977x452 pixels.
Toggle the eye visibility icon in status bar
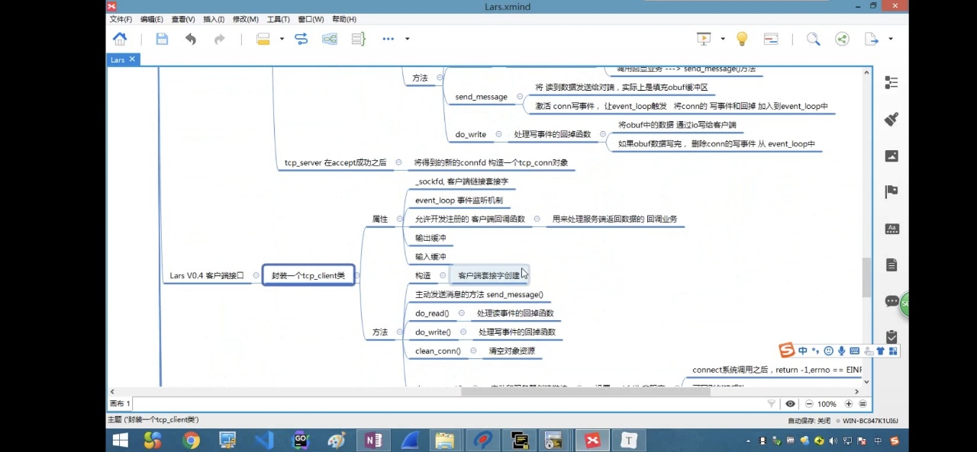click(x=790, y=404)
